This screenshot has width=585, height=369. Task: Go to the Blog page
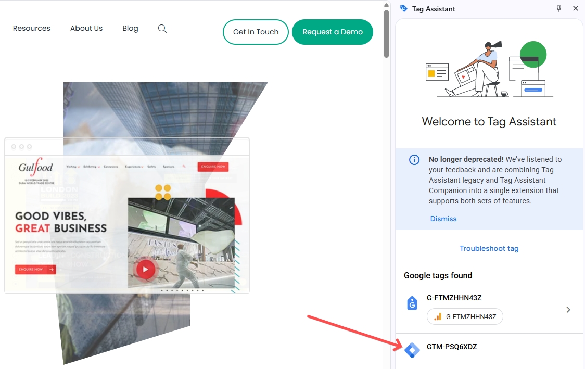[130, 28]
